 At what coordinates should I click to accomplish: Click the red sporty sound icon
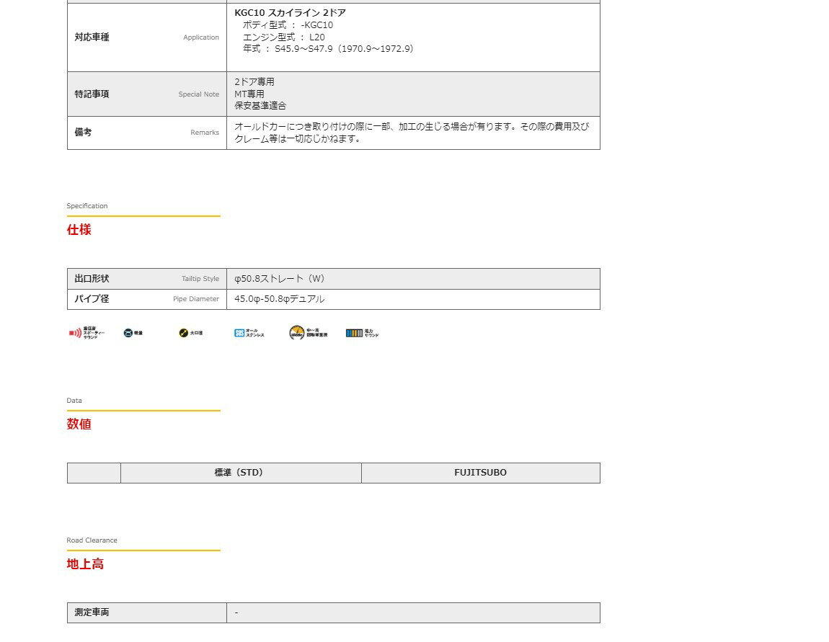point(87,333)
